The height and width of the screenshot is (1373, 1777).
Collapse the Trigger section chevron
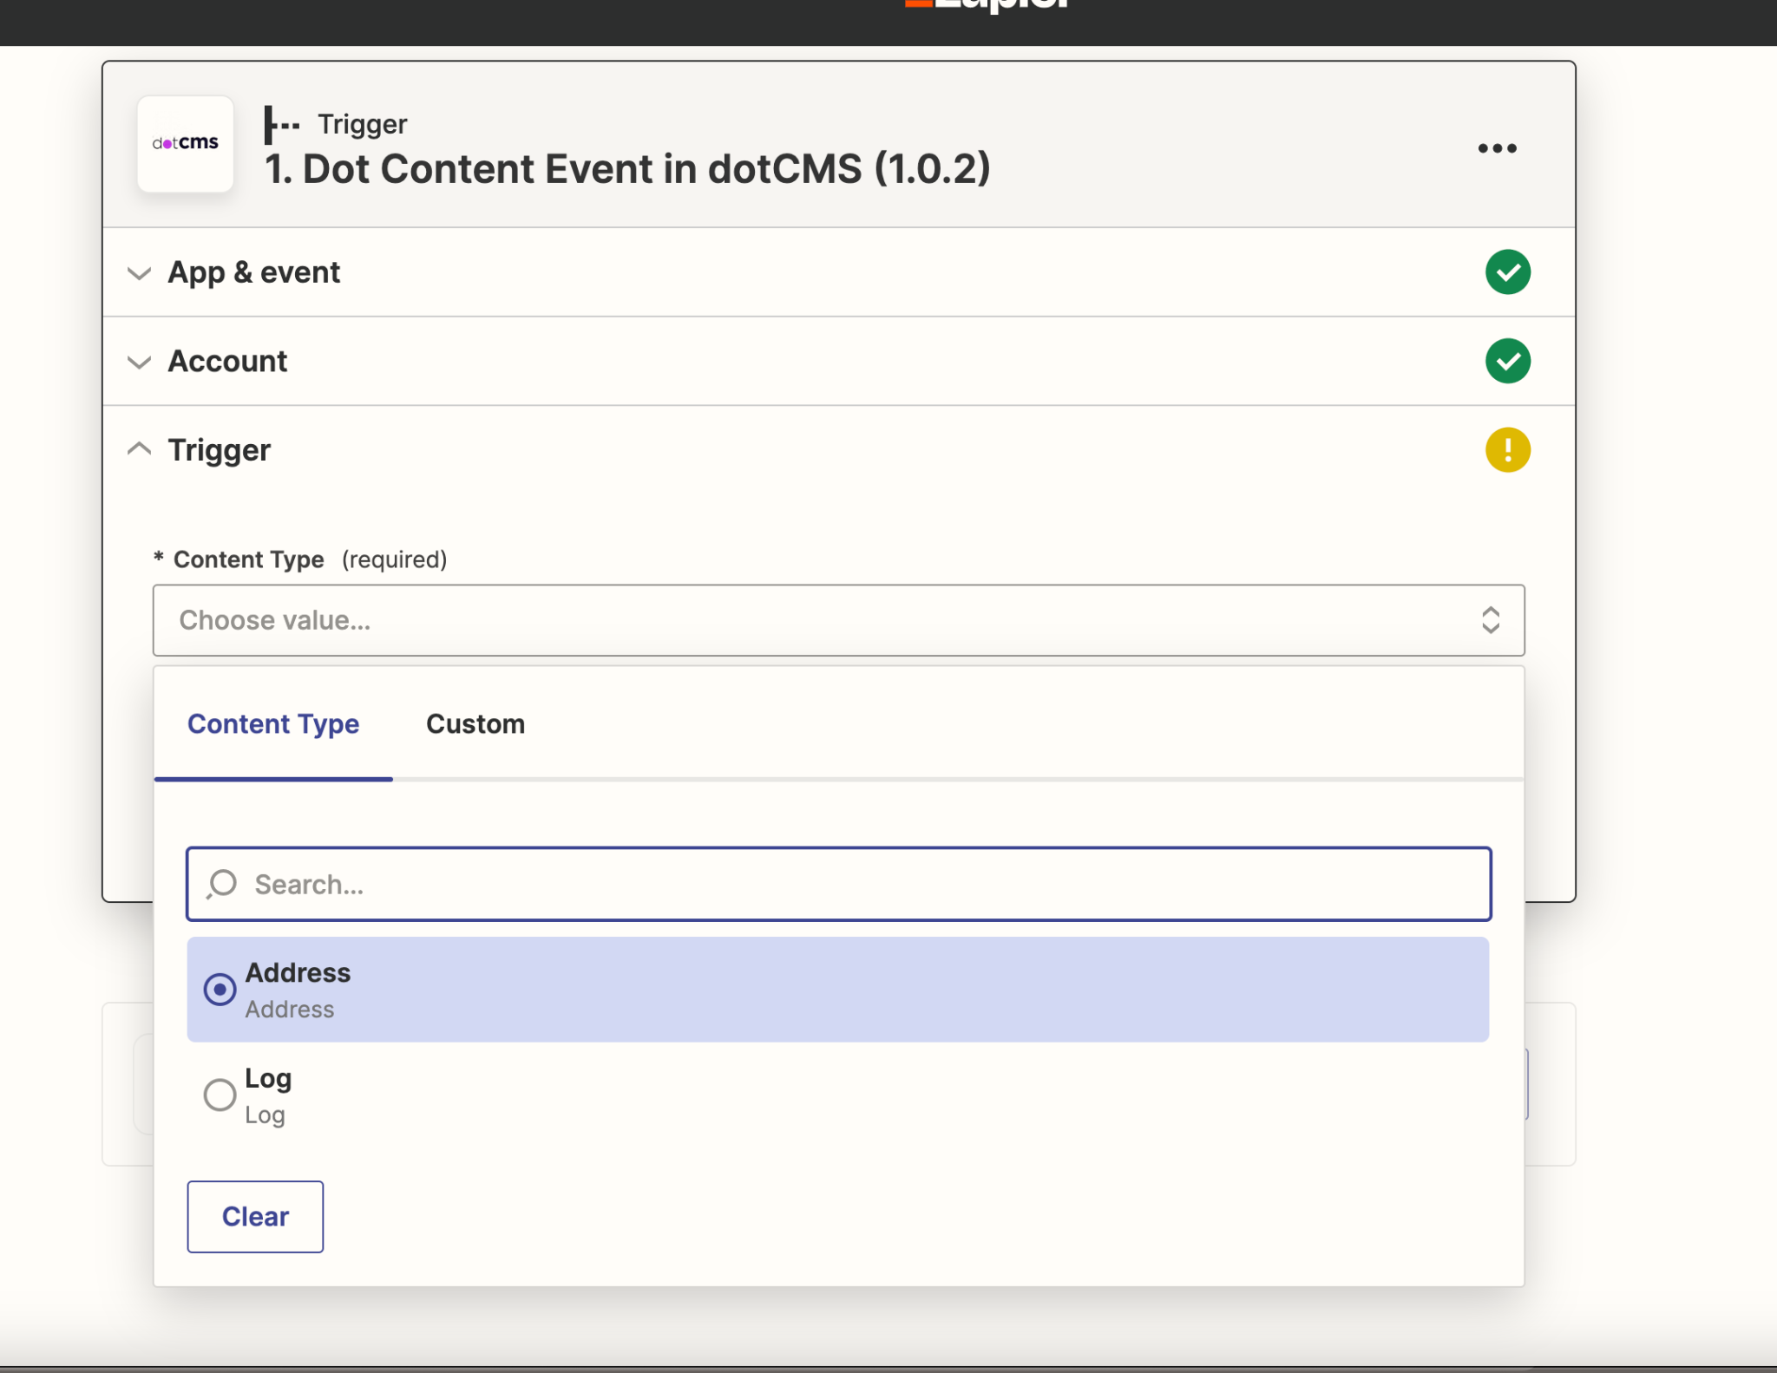[139, 449]
